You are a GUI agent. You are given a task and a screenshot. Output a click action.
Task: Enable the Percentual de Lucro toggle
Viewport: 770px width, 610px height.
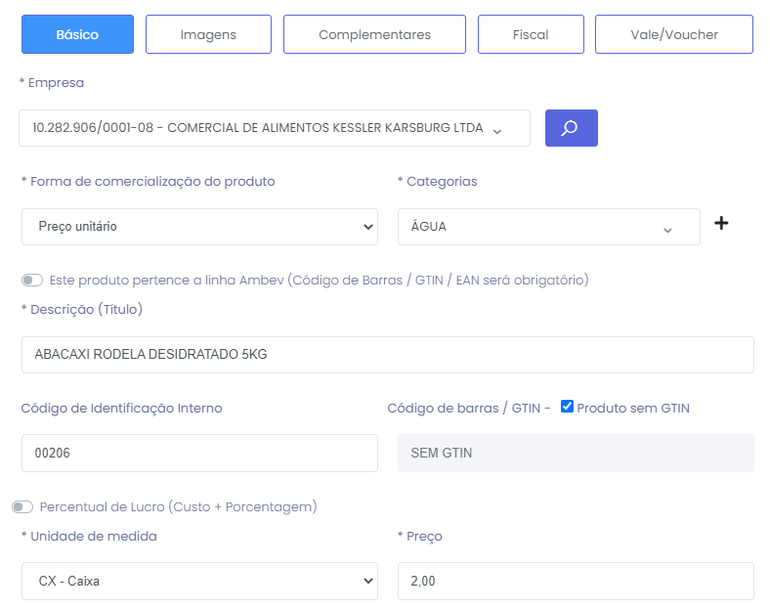(x=22, y=507)
